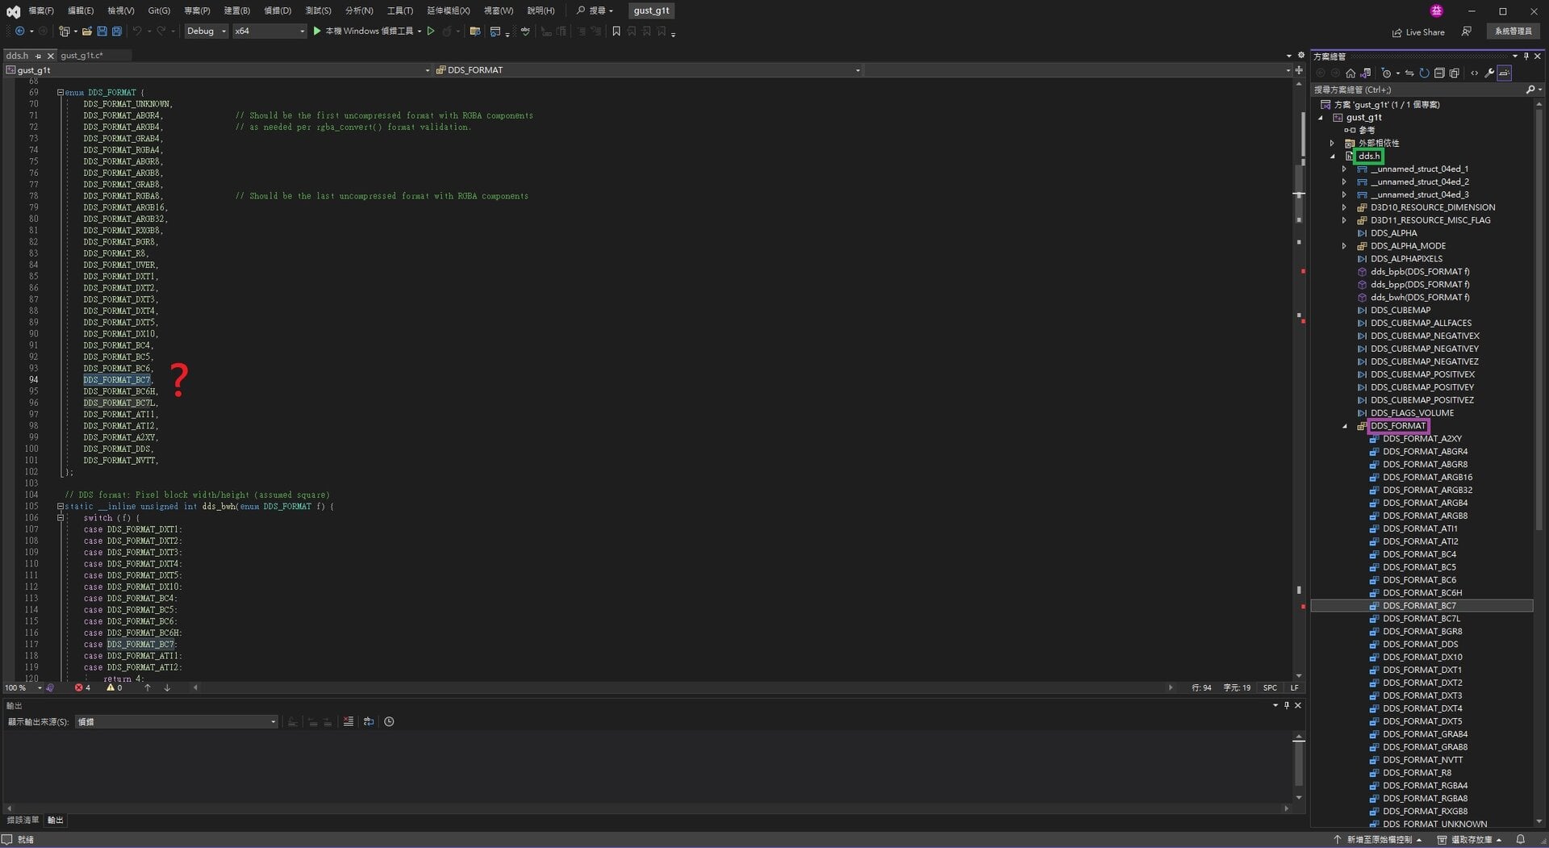Click the clock icon in Output toolbar

tap(389, 721)
